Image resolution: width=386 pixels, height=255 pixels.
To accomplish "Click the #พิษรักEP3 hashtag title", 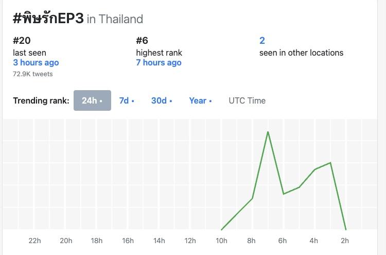I will [x=48, y=18].
